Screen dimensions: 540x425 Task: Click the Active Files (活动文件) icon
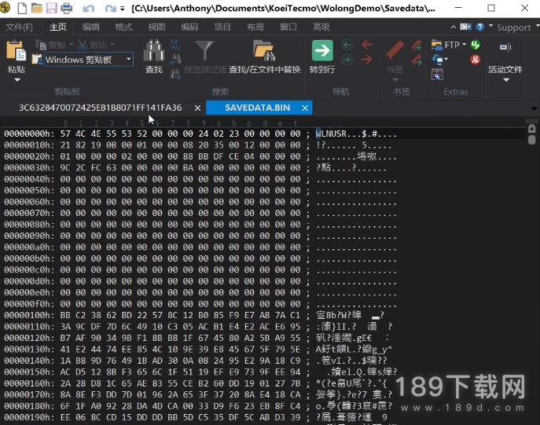pyautogui.click(x=505, y=51)
